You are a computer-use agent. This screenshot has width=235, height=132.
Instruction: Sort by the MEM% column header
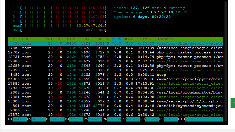click(x=128, y=39)
